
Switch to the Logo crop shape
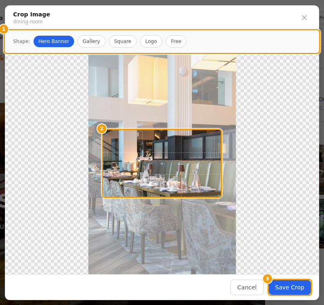[x=151, y=41]
